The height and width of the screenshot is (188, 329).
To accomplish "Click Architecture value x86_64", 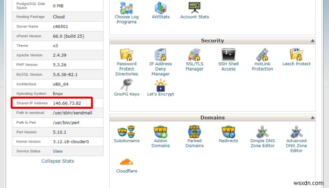I will [60, 84].
